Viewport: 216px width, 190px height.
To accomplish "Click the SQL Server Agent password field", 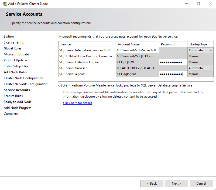I will (173, 74).
